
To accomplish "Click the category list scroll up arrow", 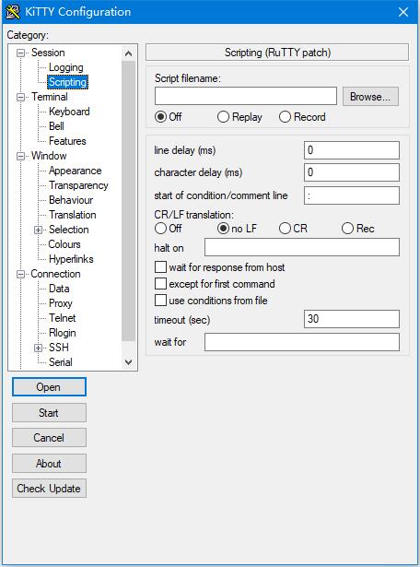I will (129, 53).
